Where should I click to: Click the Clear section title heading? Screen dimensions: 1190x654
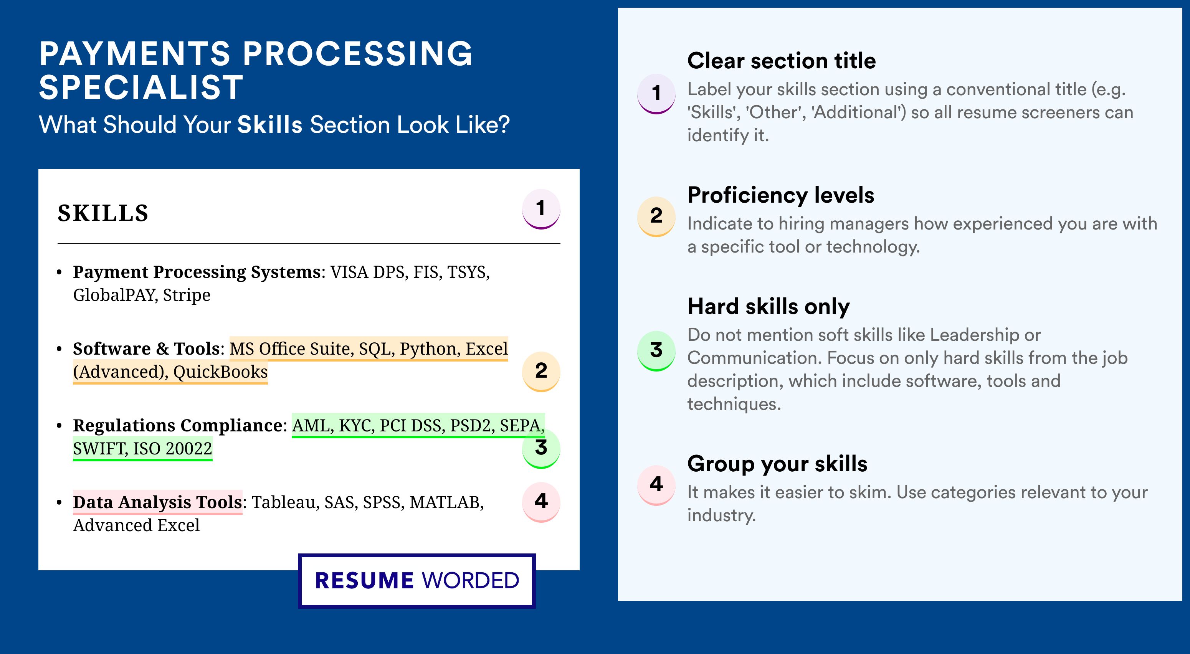782,61
